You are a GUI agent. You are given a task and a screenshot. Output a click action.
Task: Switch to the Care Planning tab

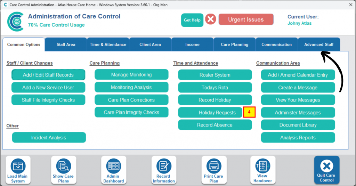pos(235,45)
